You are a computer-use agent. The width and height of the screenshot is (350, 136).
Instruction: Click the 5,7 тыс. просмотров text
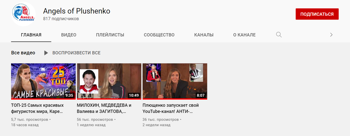tap(29, 120)
